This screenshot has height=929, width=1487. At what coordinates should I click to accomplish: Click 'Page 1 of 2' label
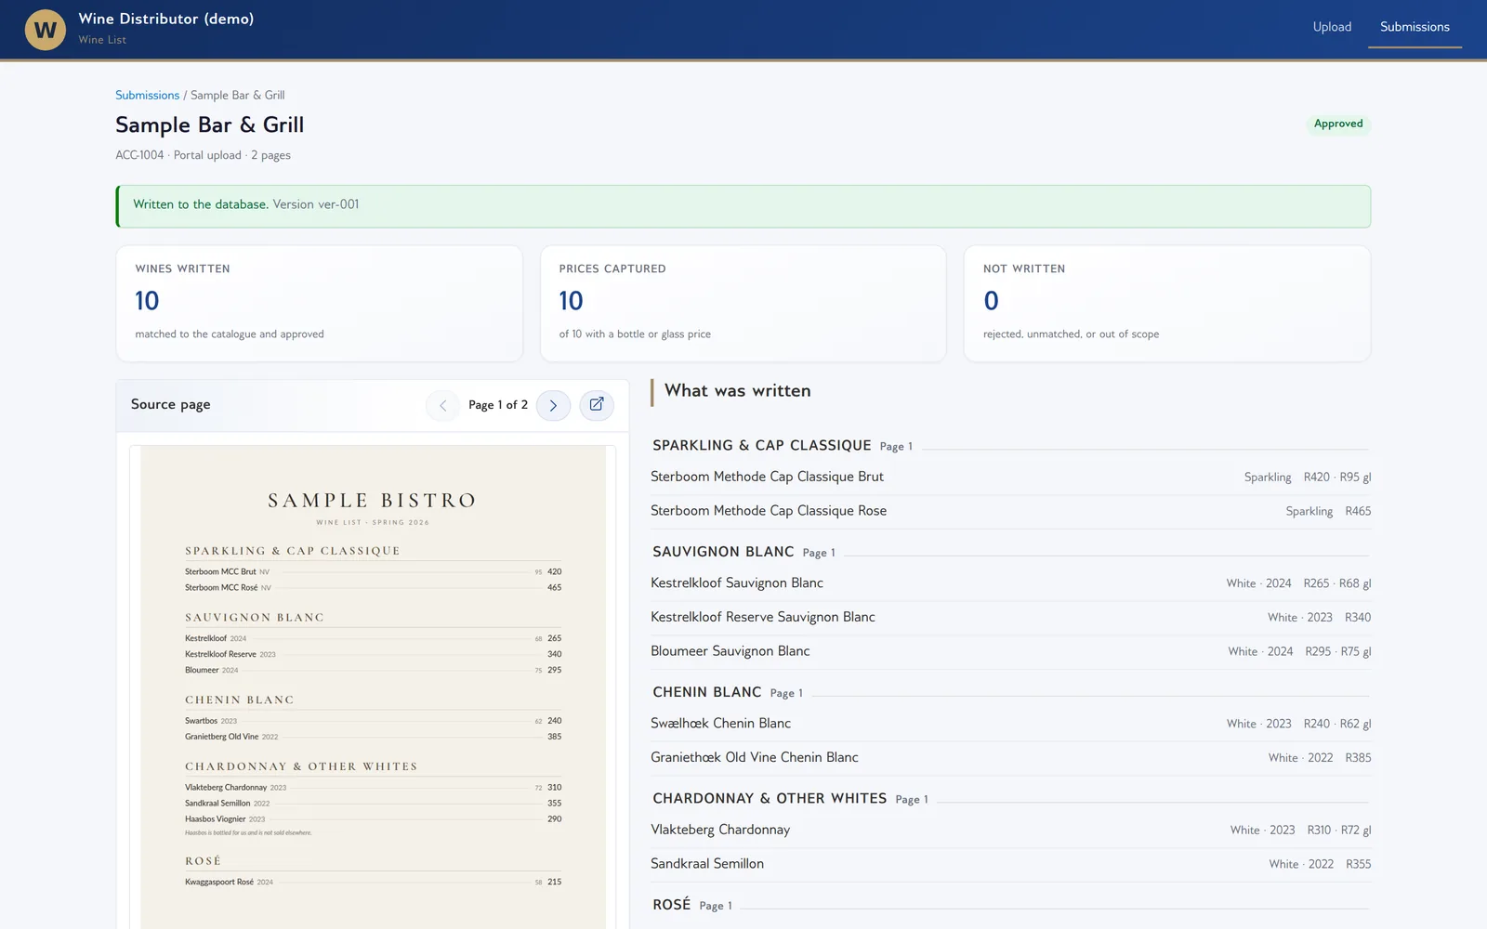tap(498, 405)
